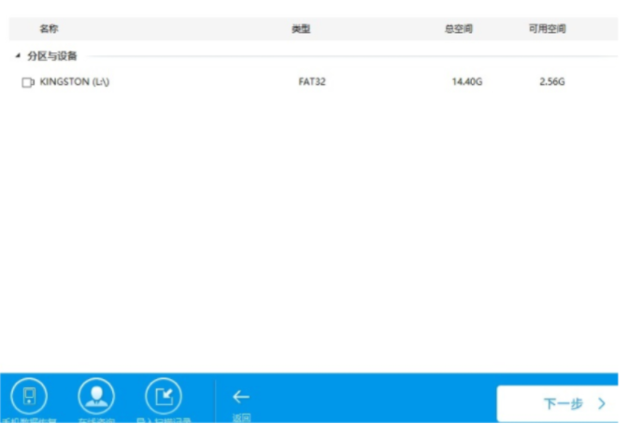
Task: Open the phone data recovery icon
Action: 28,395
